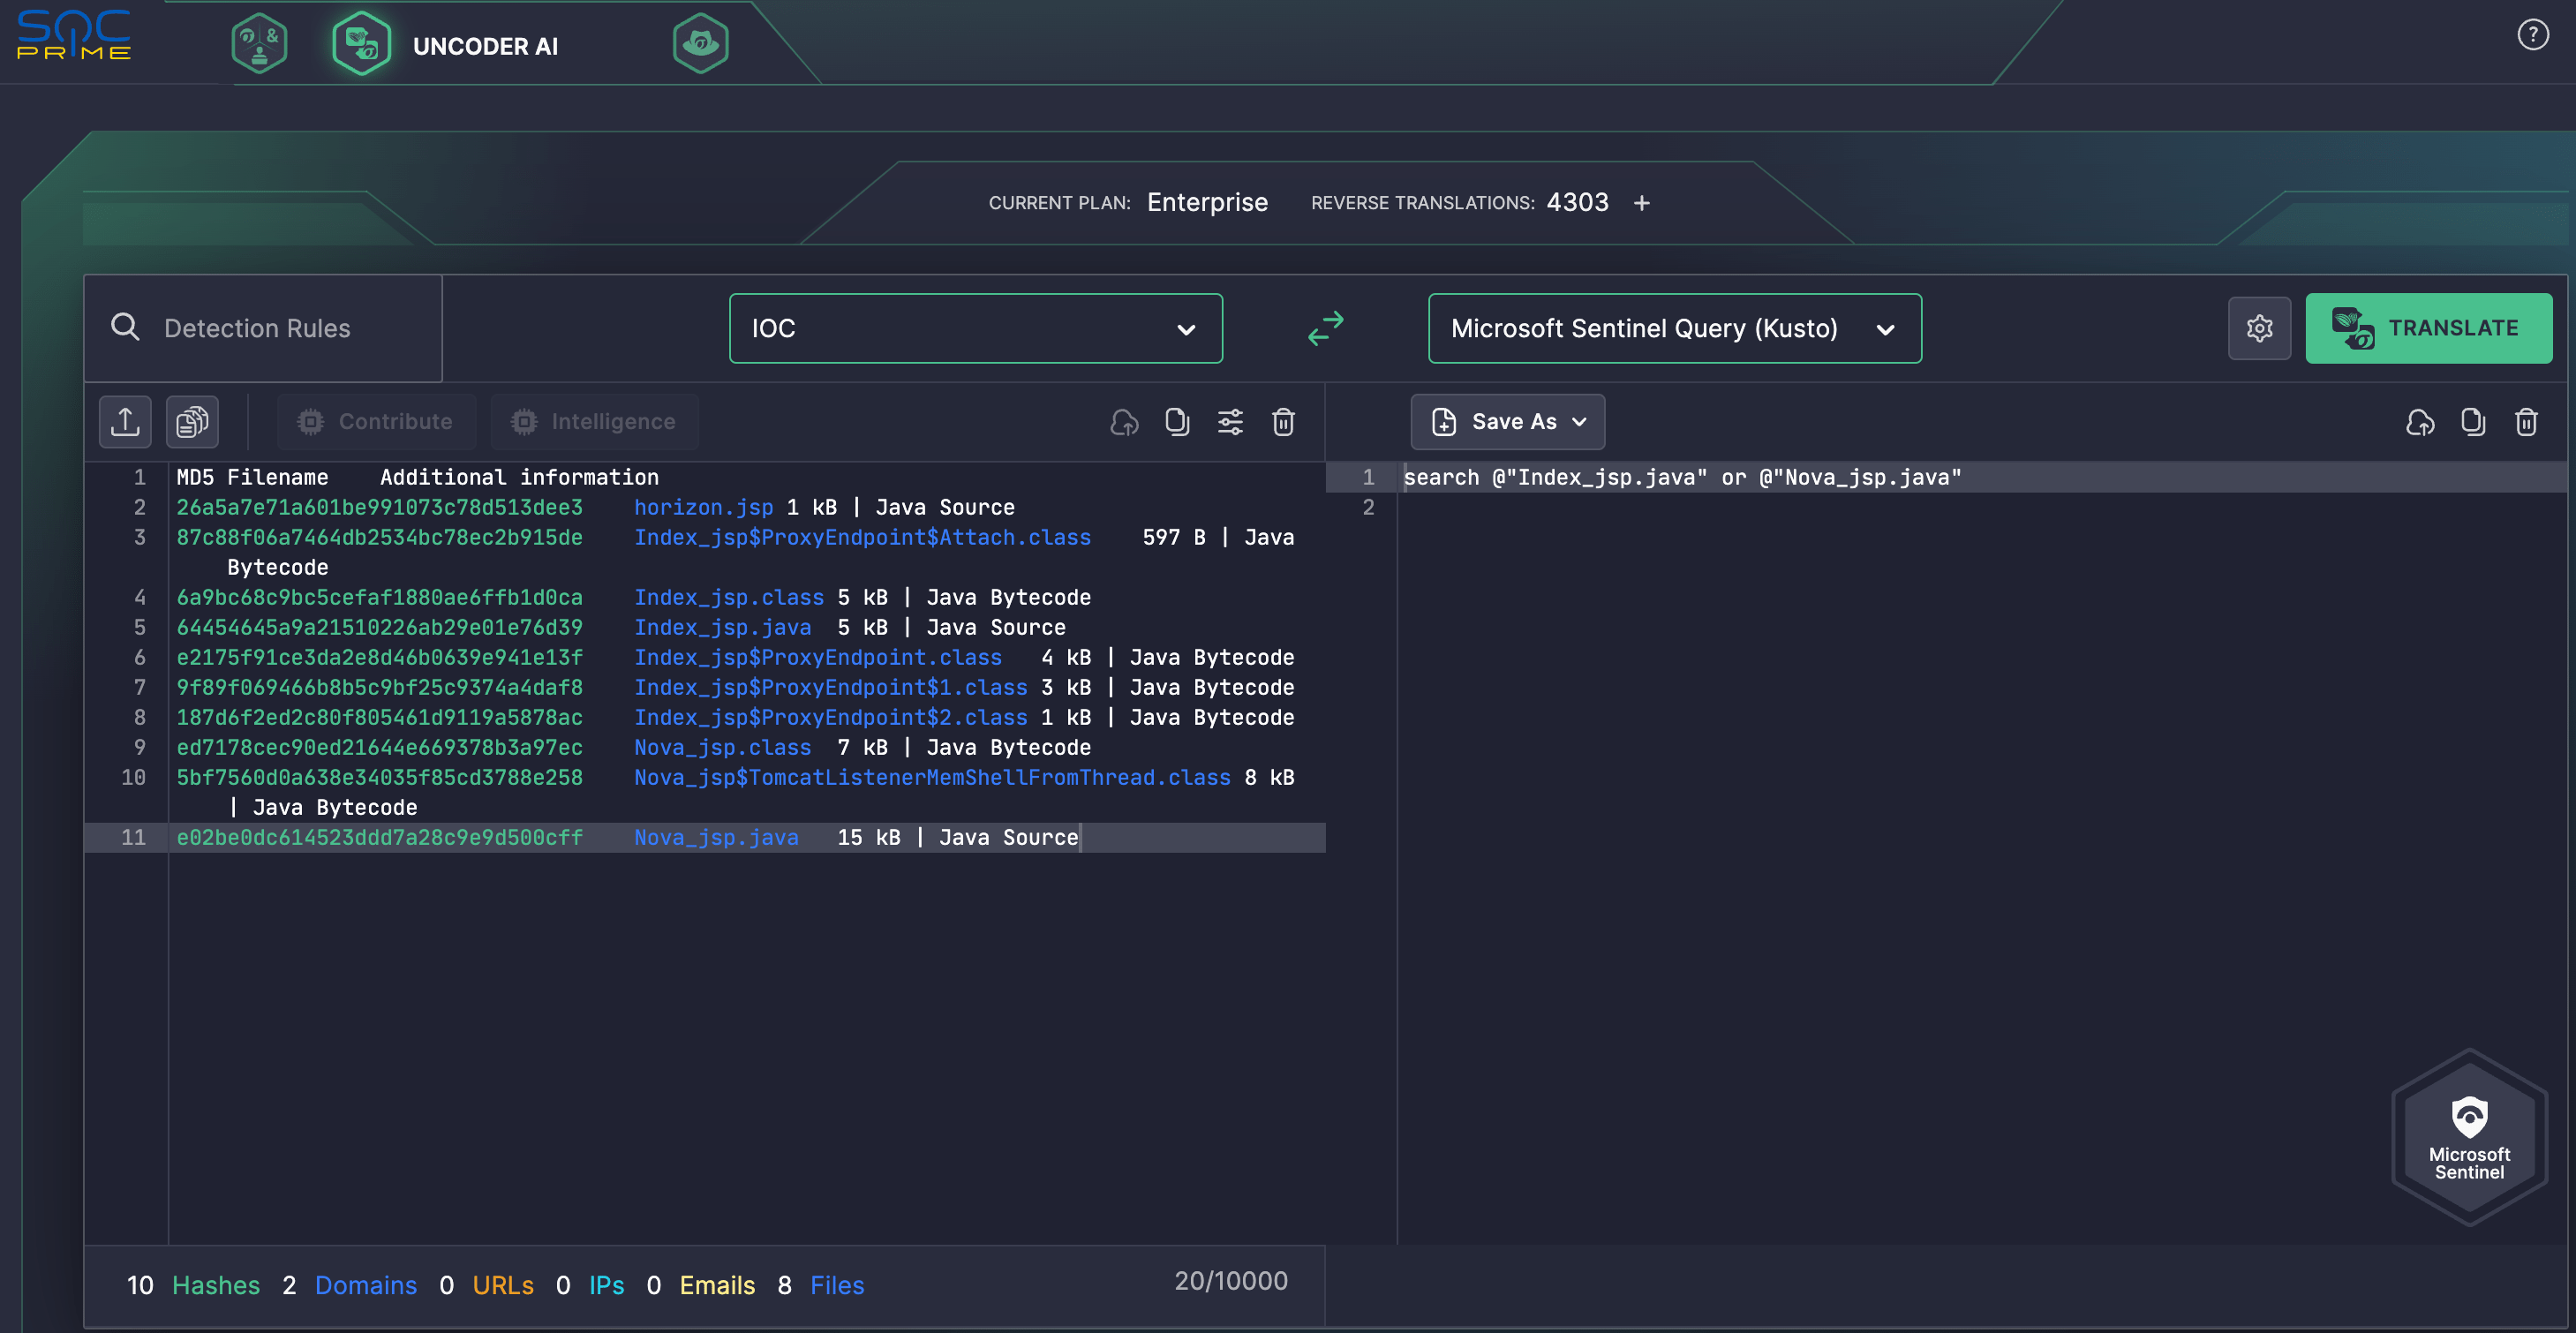Delete the output query using the trash icon
Screen dimensions: 2576x1333
(x=2526, y=422)
